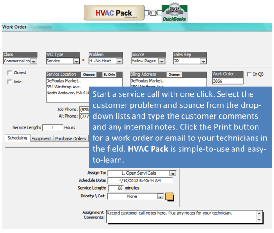
Task: Click the orange priority color swatch
Action: click(169, 197)
